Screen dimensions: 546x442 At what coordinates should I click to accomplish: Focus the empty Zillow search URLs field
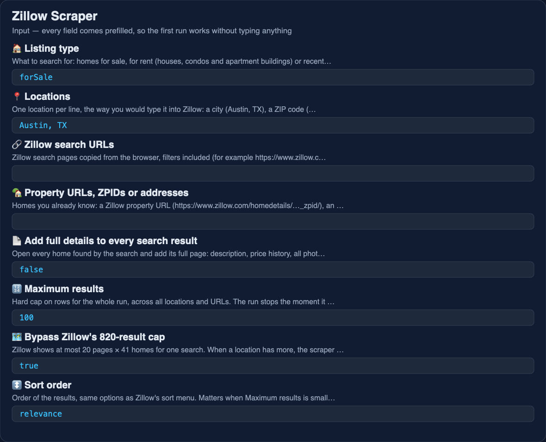(x=273, y=173)
